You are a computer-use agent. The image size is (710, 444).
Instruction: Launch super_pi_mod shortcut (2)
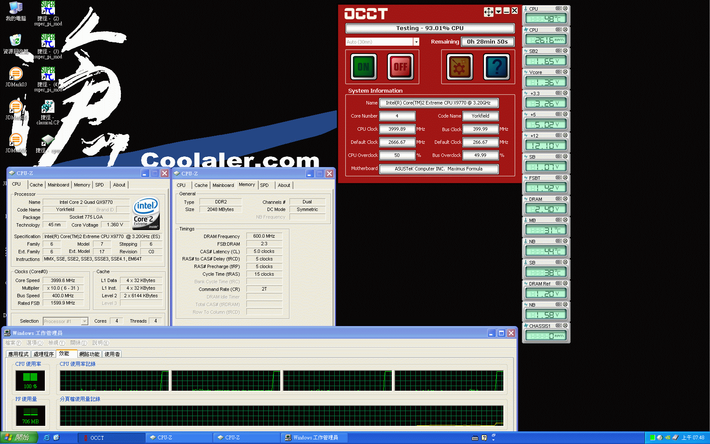pos(48,14)
